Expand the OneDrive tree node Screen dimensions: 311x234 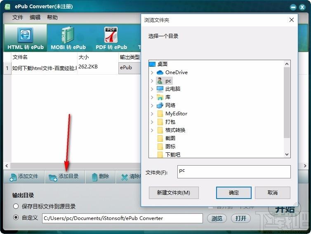(152, 73)
